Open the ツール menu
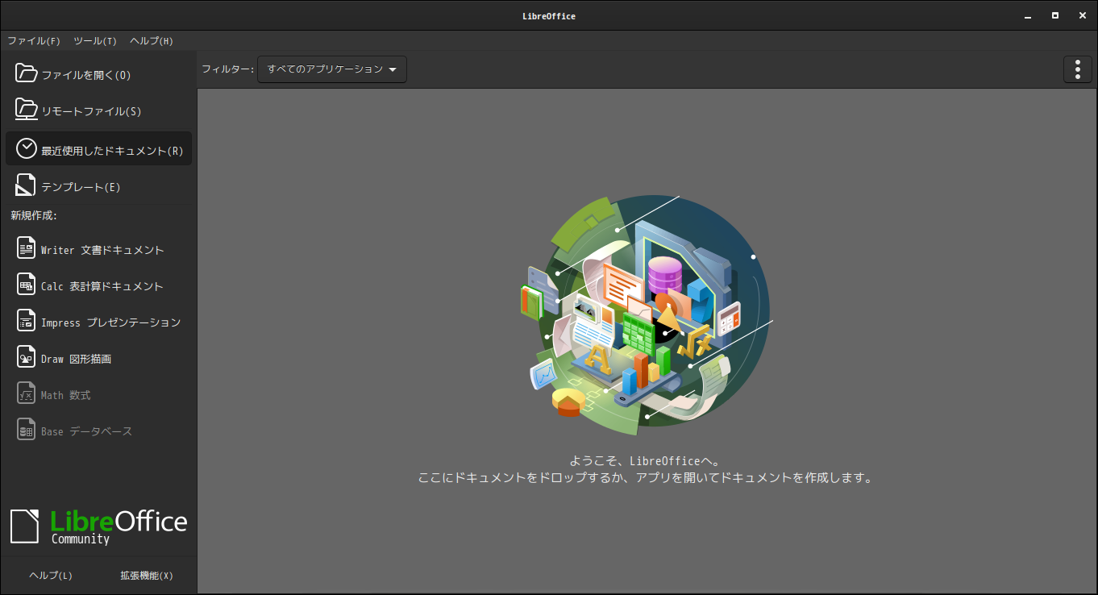1098x595 pixels. pos(95,40)
